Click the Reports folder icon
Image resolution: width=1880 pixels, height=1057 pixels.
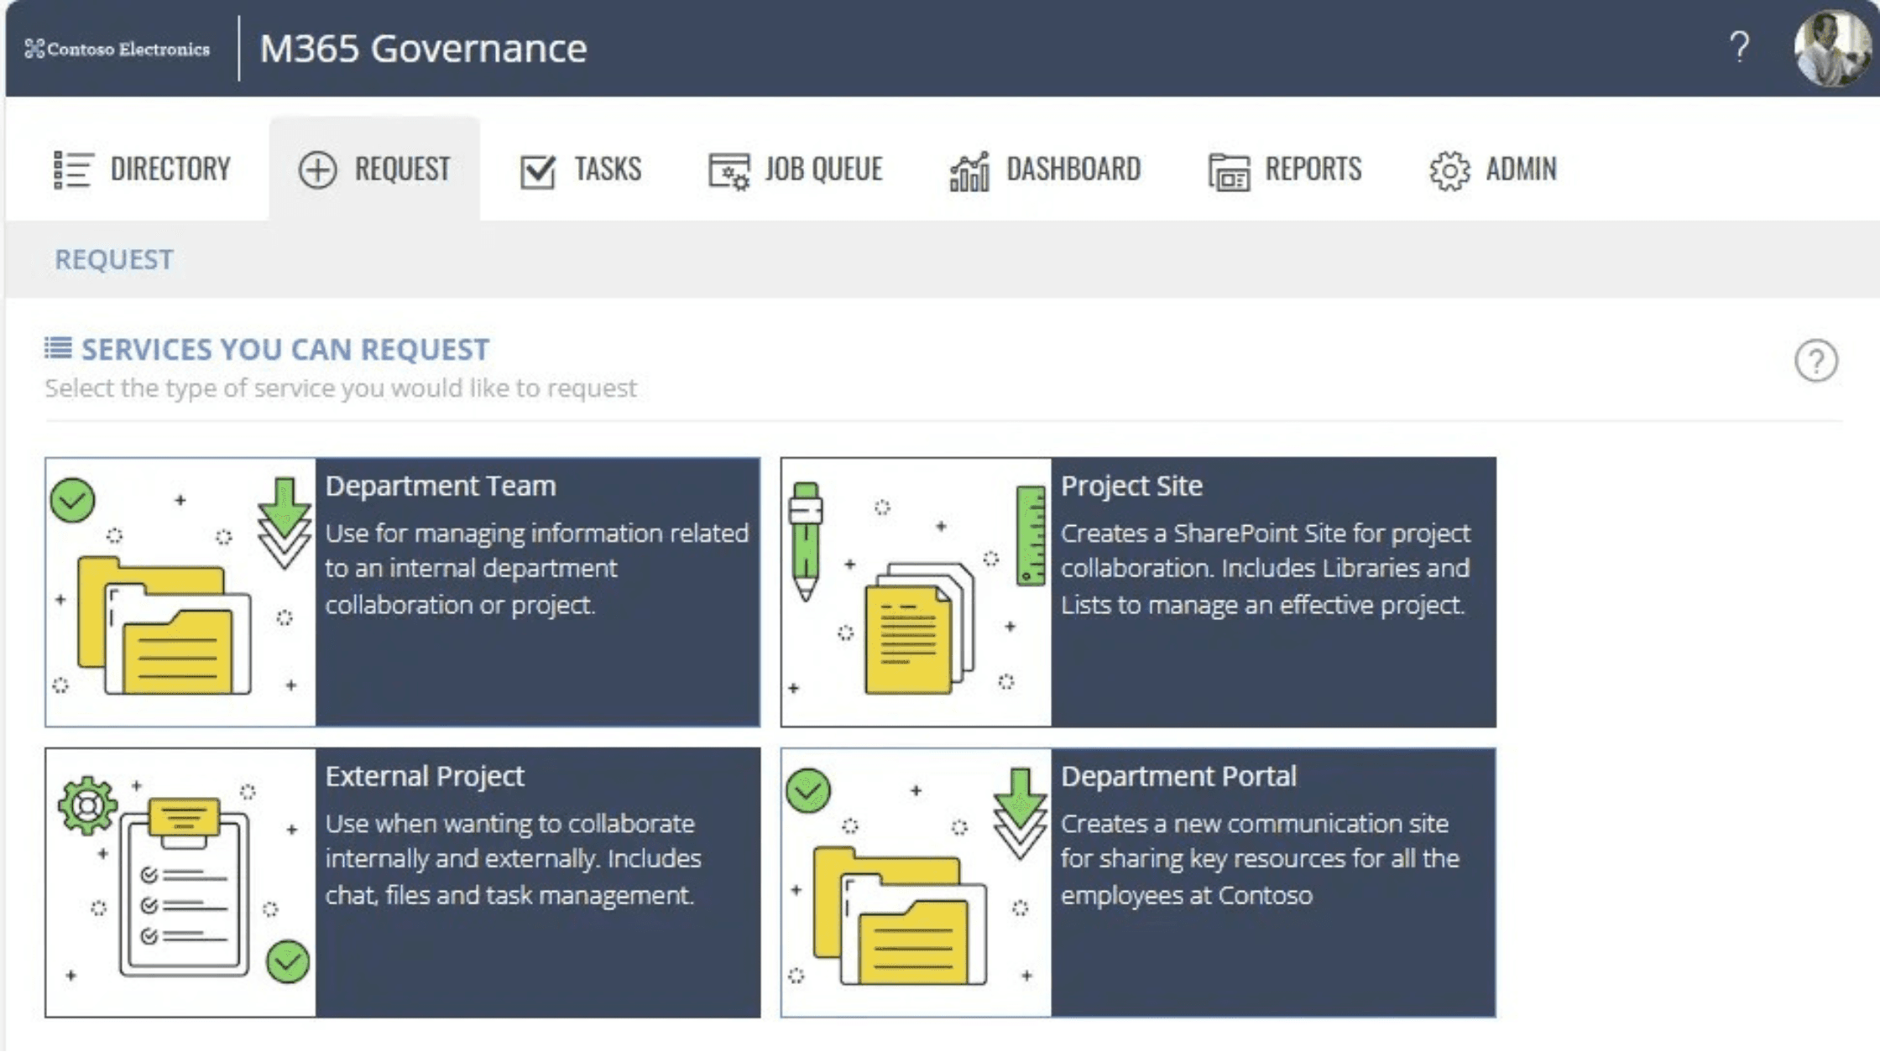pos(1229,172)
